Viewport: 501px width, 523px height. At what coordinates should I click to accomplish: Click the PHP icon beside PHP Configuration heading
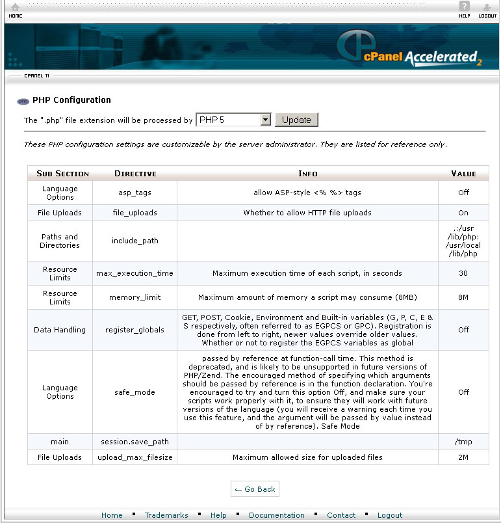tap(23, 101)
